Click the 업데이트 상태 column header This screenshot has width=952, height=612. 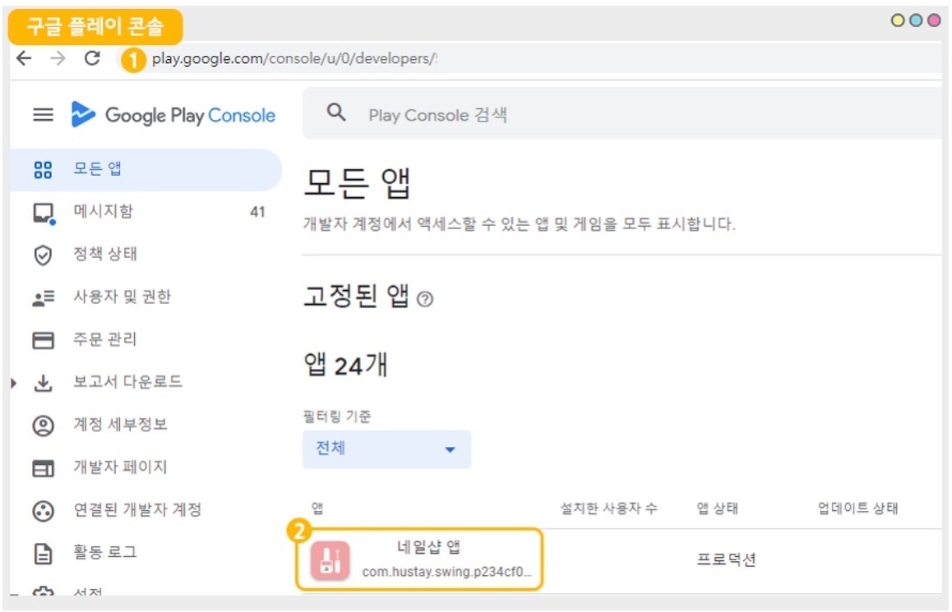point(857,508)
